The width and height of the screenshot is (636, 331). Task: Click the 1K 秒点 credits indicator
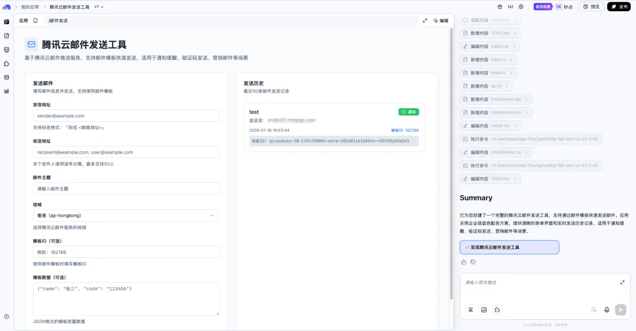point(564,7)
